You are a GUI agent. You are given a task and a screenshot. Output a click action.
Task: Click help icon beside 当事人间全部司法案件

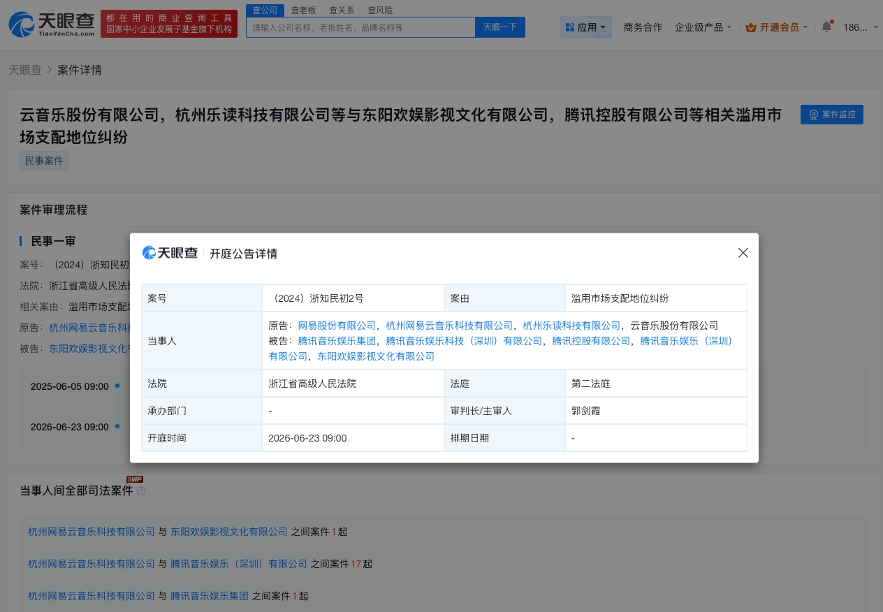click(141, 491)
